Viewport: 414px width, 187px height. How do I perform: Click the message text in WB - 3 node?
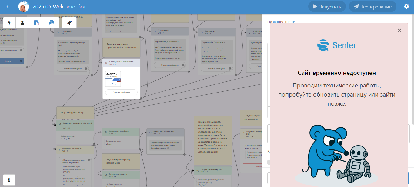73,52
